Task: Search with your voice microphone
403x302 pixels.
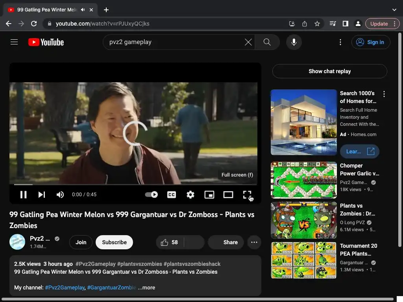Action: 294,42
